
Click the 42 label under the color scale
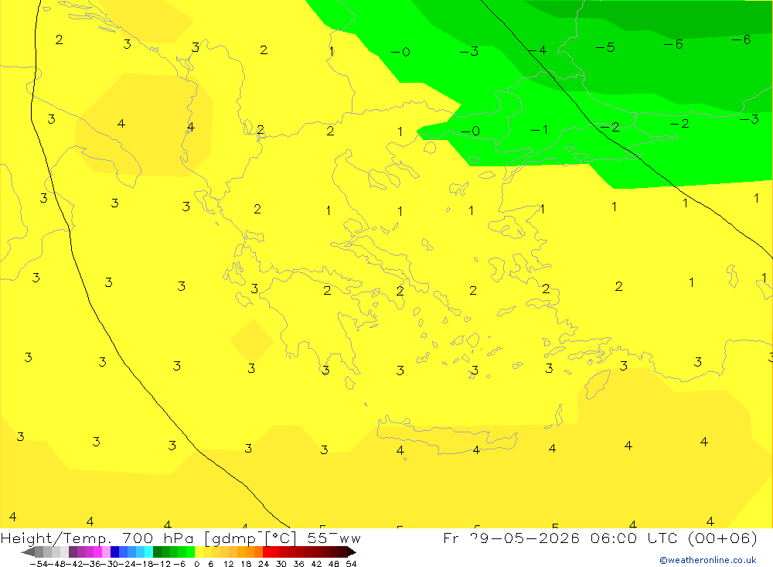316,564
